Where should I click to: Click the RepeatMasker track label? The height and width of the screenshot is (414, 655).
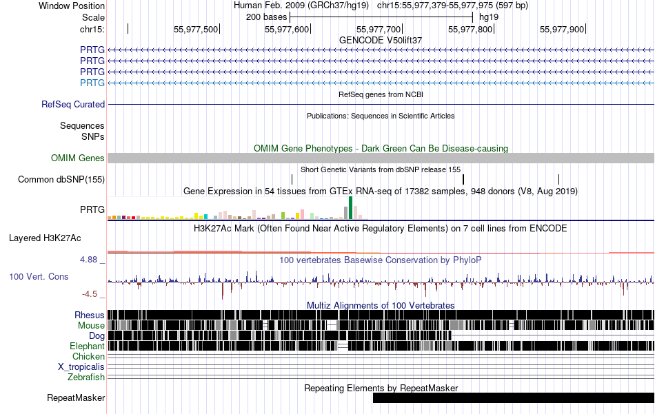[x=76, y=397]
